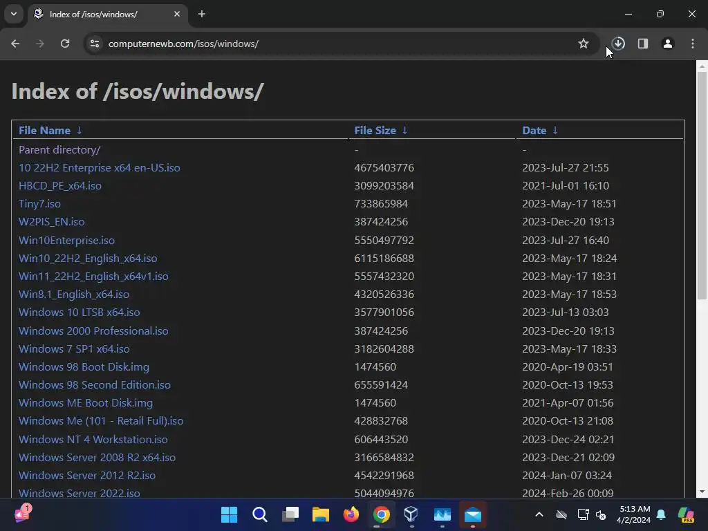Click the page vertical scrollbar thumb
The image size is (708, 531).
coord(702,185)
